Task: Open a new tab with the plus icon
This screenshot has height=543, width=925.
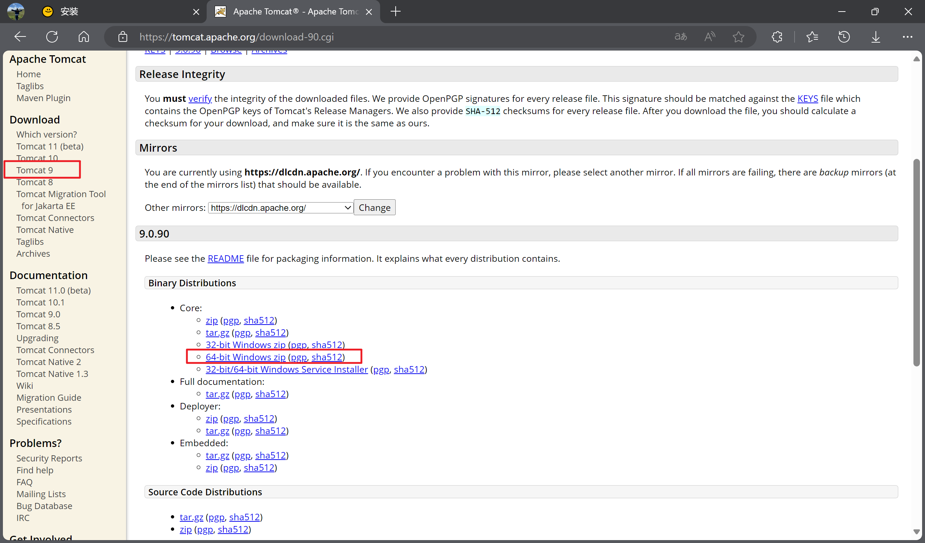Action: 395,12
